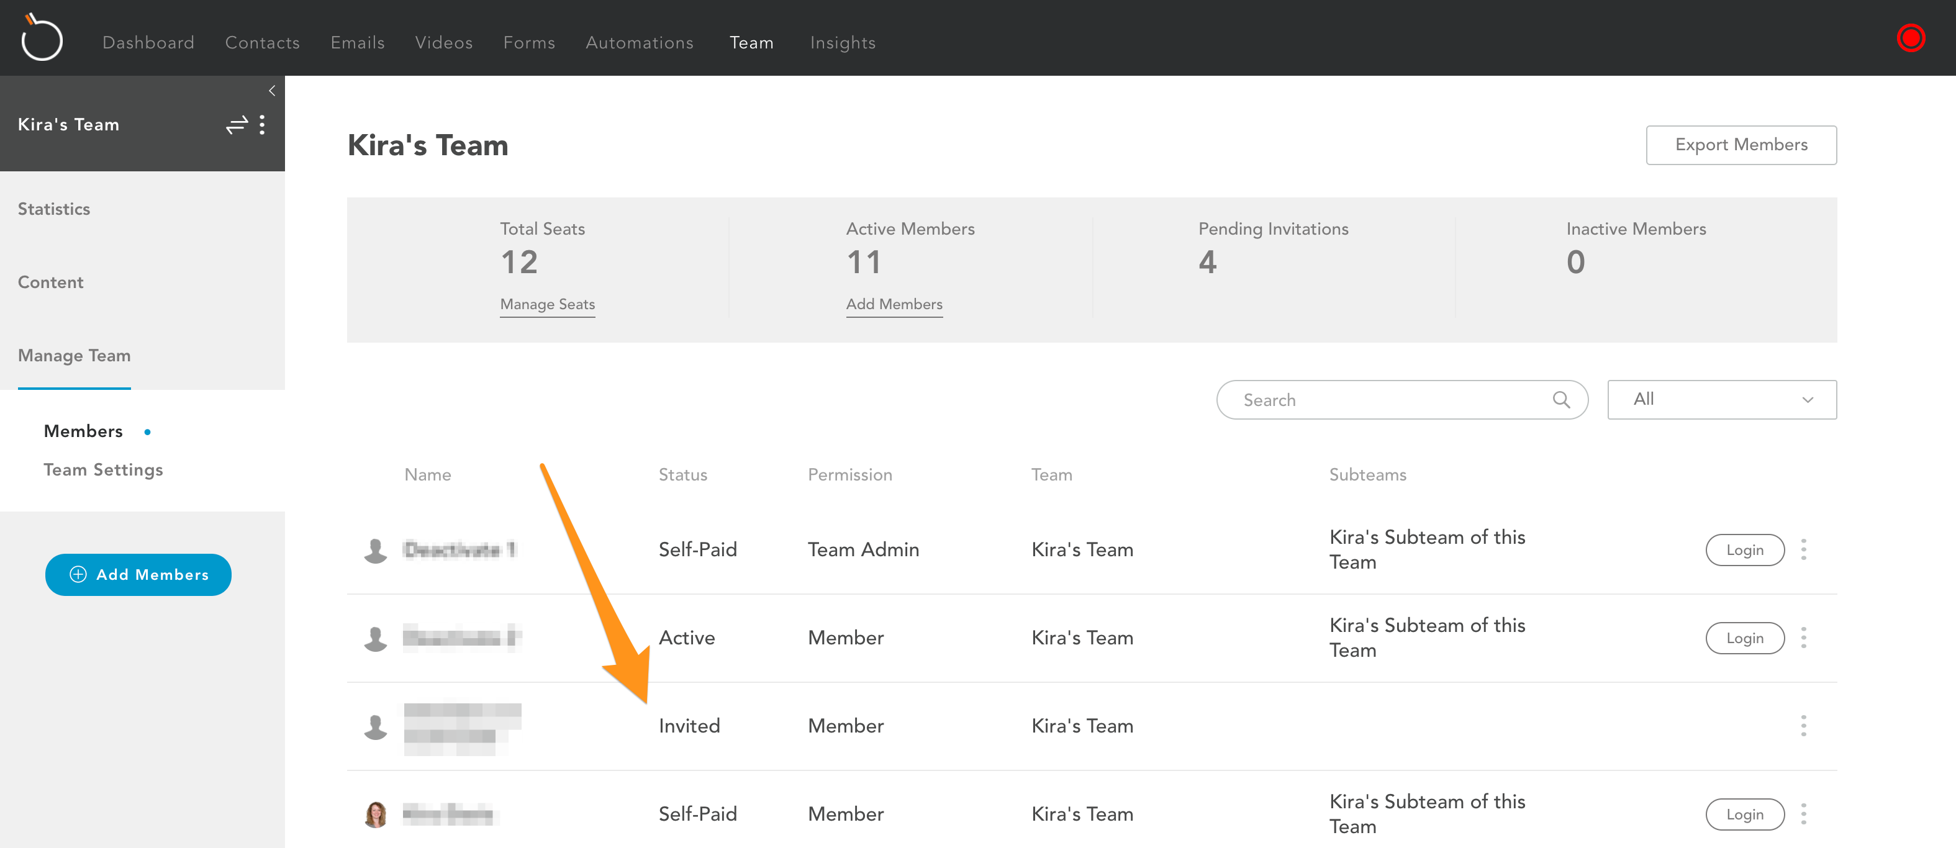Image resolution: width=1956 pixels, height=848 pixels.
Task: Click the Export Members button
Action: 1741,144
